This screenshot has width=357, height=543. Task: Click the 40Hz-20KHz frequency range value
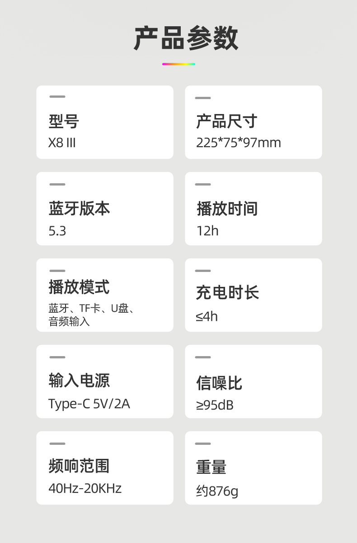[x=85, y=489]
